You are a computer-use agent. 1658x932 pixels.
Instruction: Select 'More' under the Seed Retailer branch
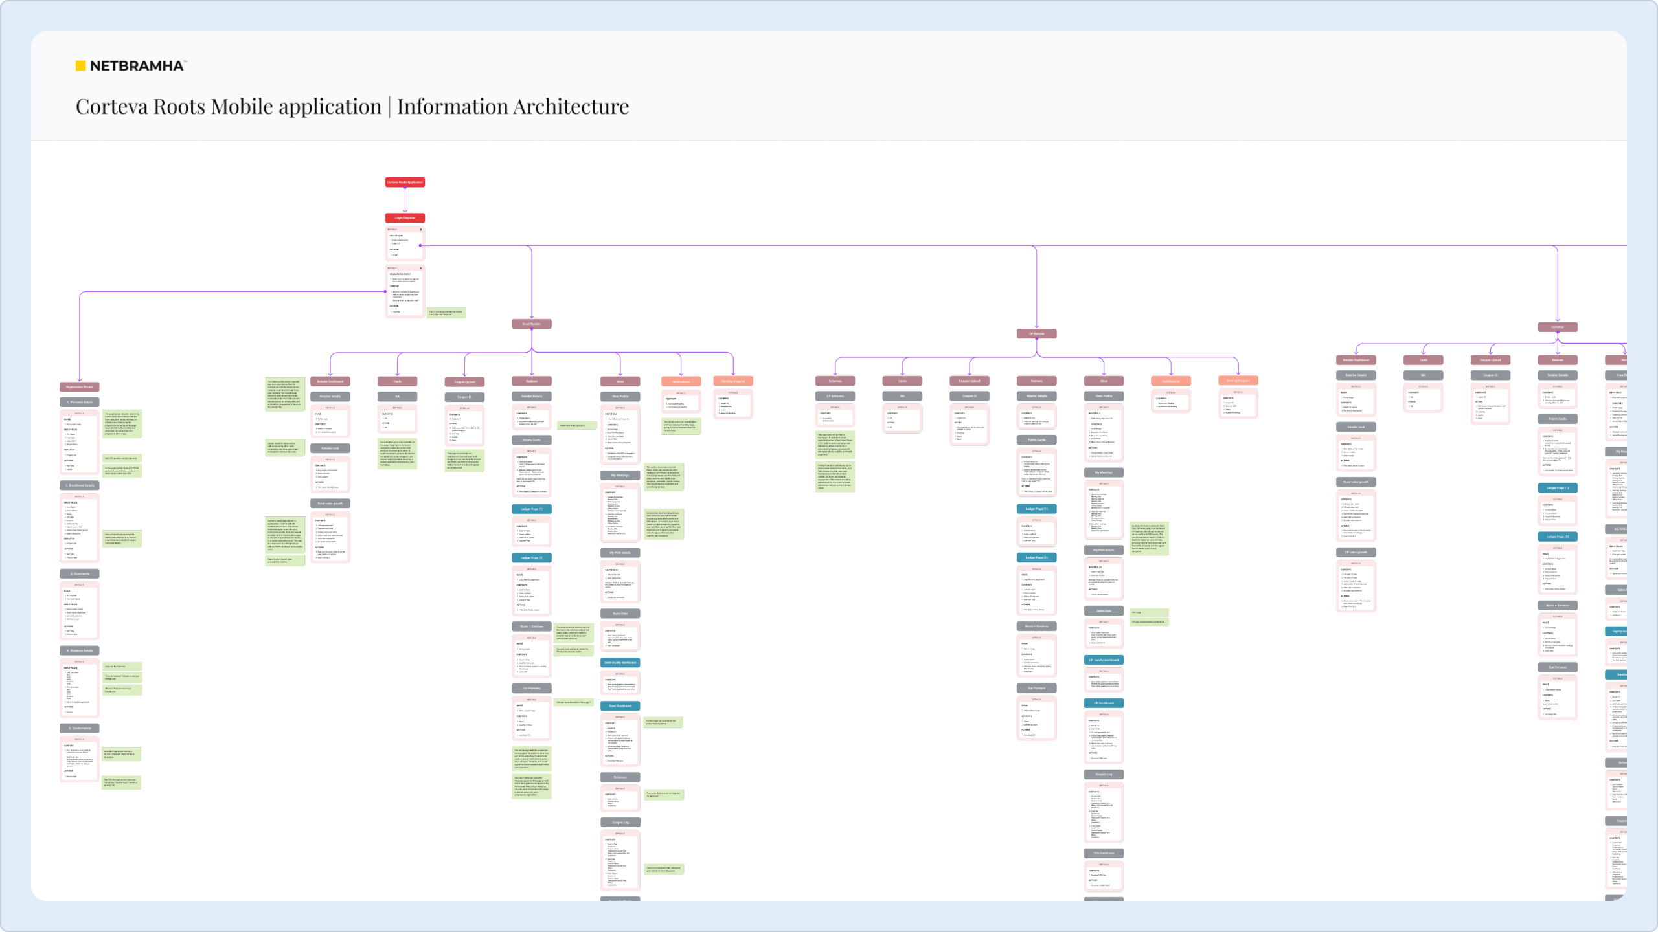click(620, 381)
